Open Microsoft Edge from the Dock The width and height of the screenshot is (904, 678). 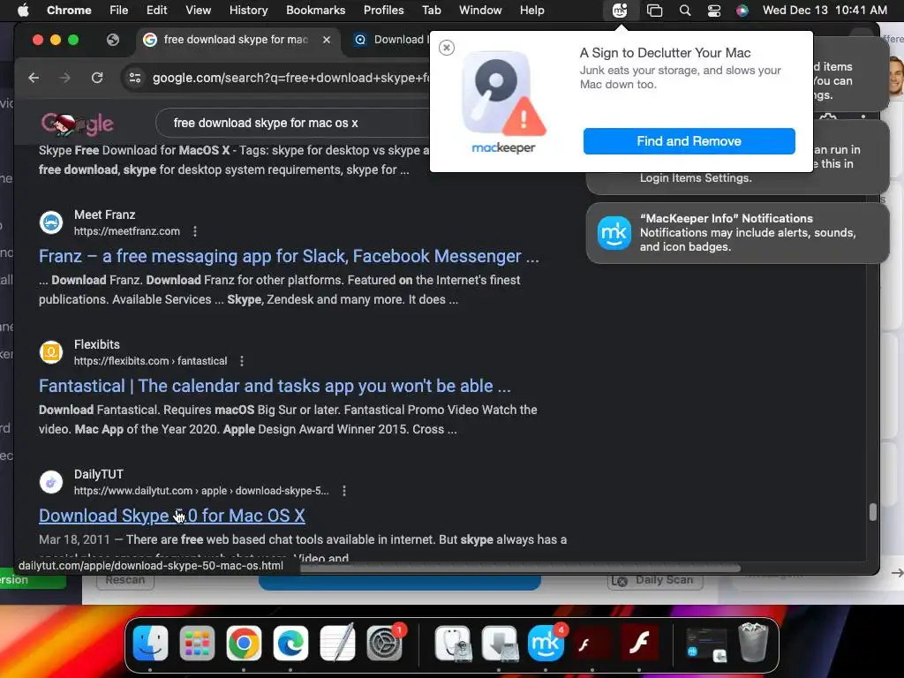pos(290,643)
